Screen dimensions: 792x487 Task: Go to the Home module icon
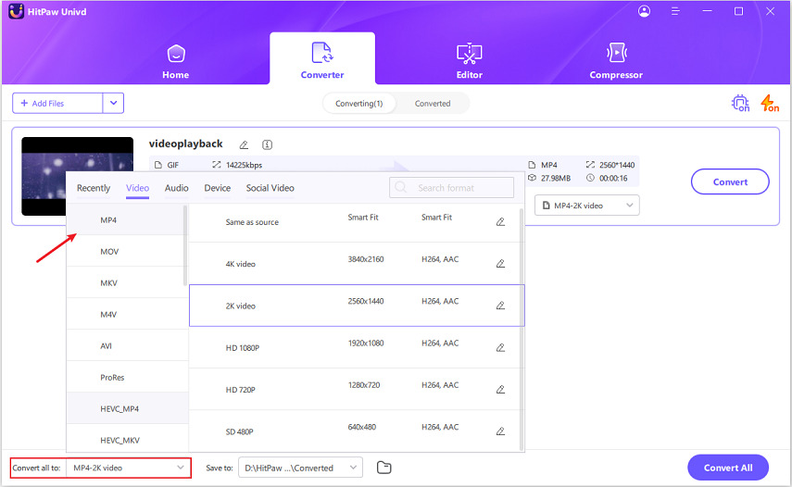pyautogui.click(x=176, y=54)
